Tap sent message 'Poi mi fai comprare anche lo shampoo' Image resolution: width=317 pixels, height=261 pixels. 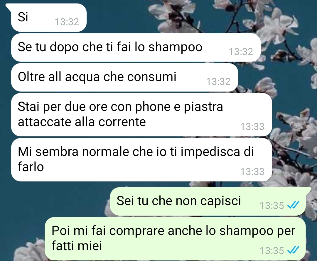click(x=175, y=239)
